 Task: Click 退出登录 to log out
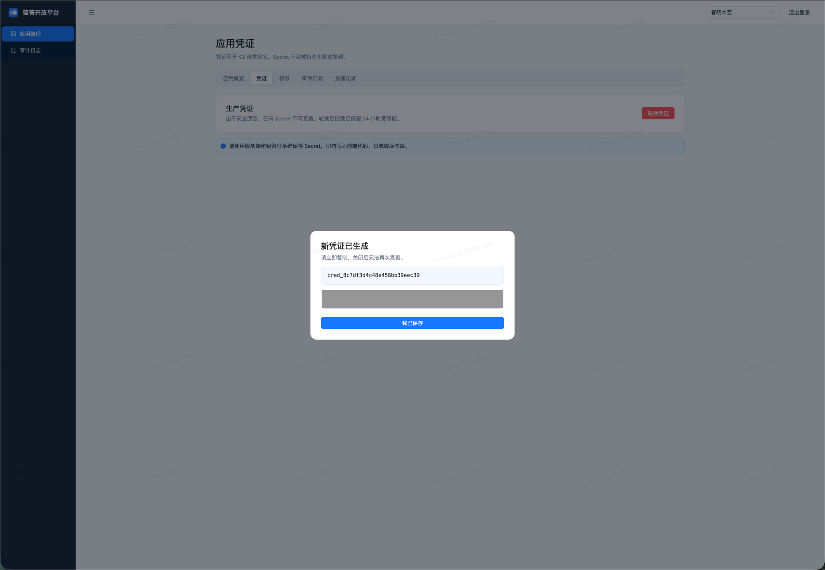click(799, 12)
